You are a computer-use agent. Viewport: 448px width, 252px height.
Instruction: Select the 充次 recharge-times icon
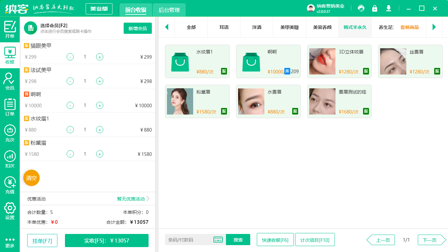click(10, 133)
